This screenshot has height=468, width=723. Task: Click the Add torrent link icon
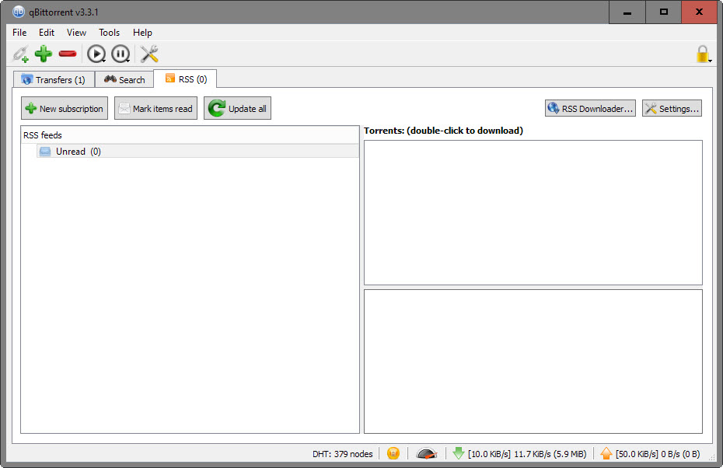(x=20, y=54)
